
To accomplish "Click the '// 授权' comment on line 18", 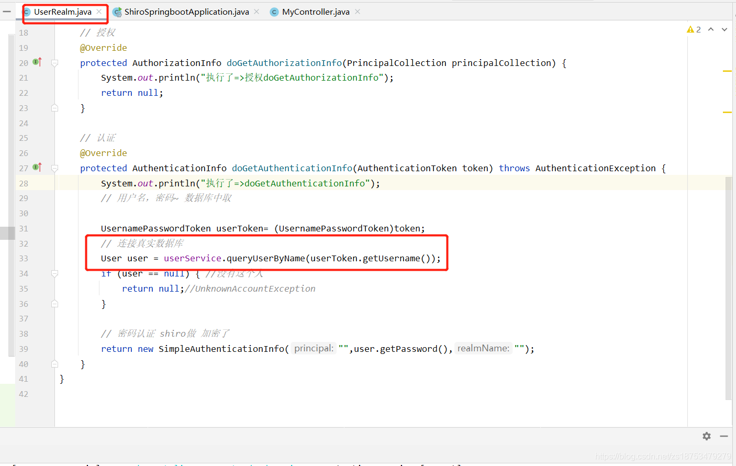I will tap(98, 32).
